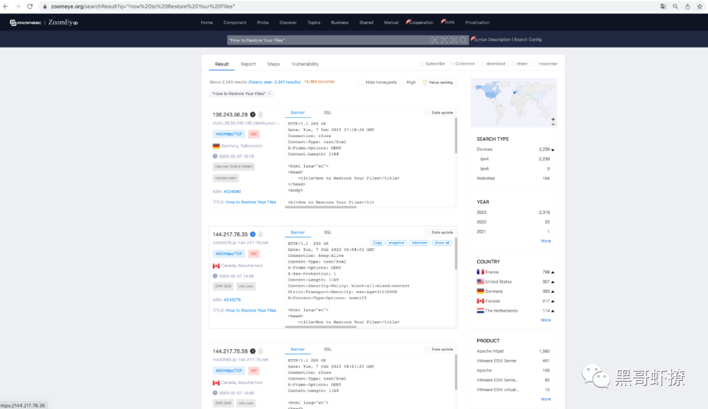Expand The Netherlands country entry arrow
708x409 pixels.
click(x=553, y=311)
